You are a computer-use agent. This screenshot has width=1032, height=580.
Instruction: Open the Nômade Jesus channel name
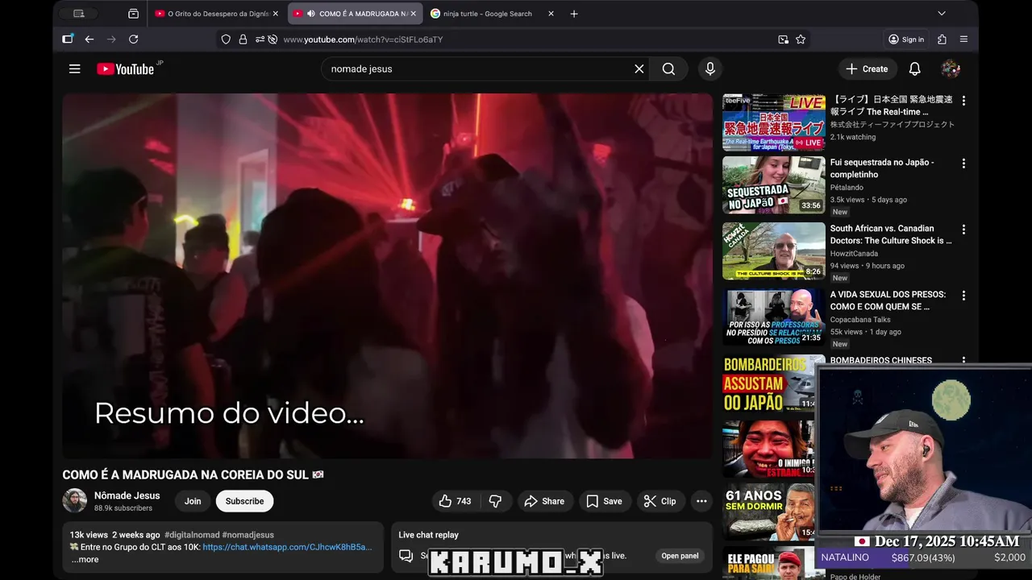[x=127, y=495]
